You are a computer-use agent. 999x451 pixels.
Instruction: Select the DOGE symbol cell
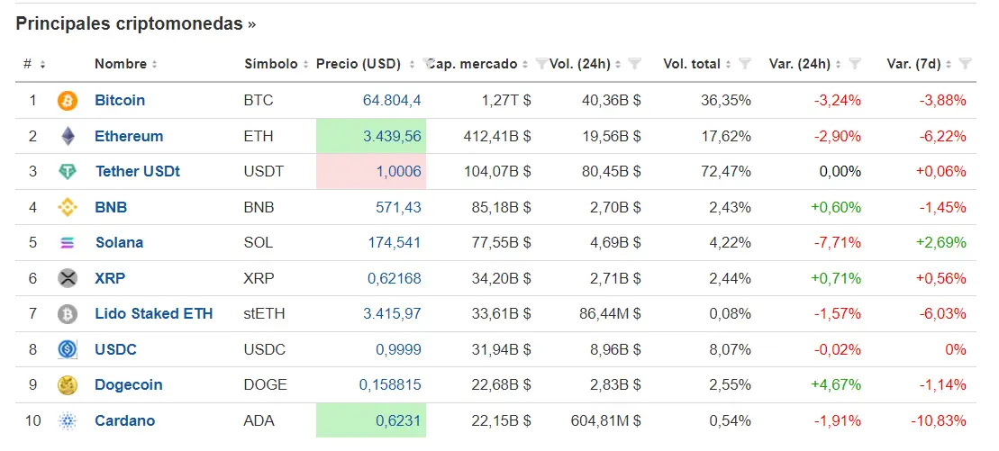[x=265, y=384]
